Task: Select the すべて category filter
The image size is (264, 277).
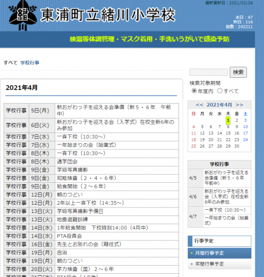Action: coord(10,63)
